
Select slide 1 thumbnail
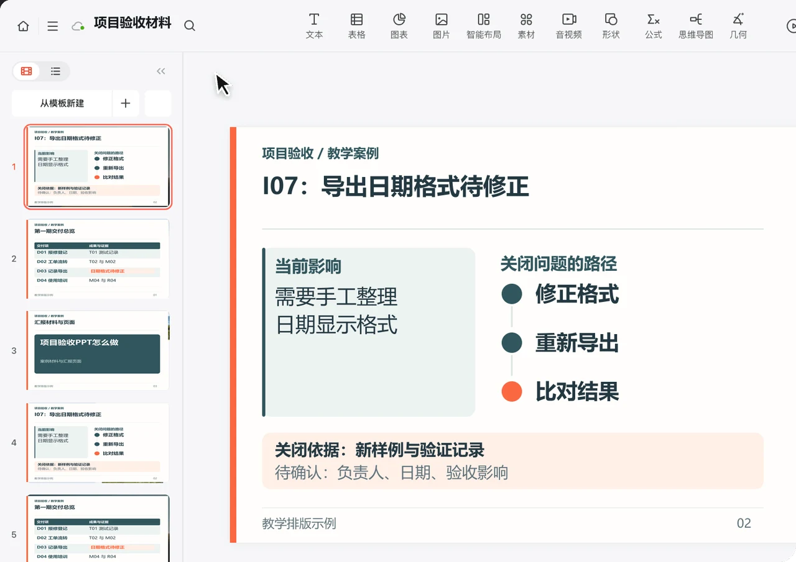(98, 166)
